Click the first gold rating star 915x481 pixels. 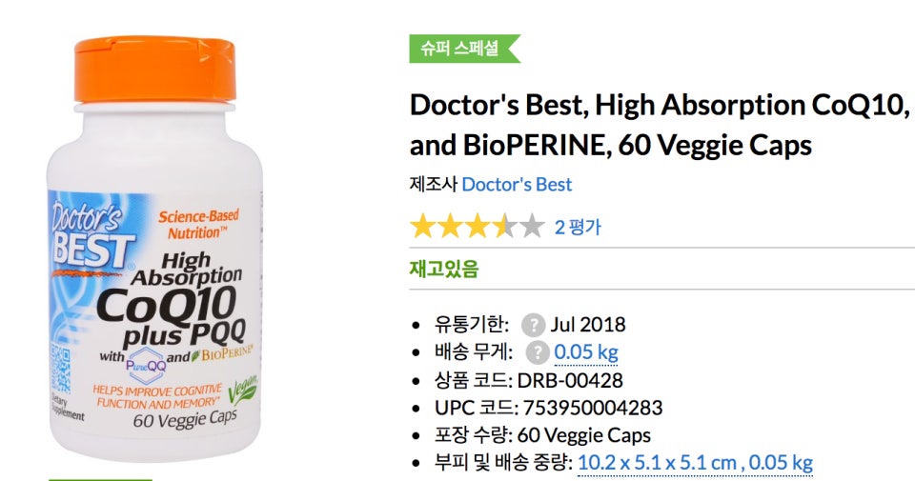(x=422, y=227)
